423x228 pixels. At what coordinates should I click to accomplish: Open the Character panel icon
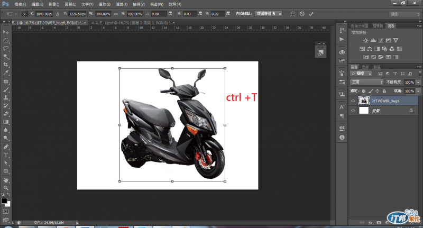click(342, 107)
